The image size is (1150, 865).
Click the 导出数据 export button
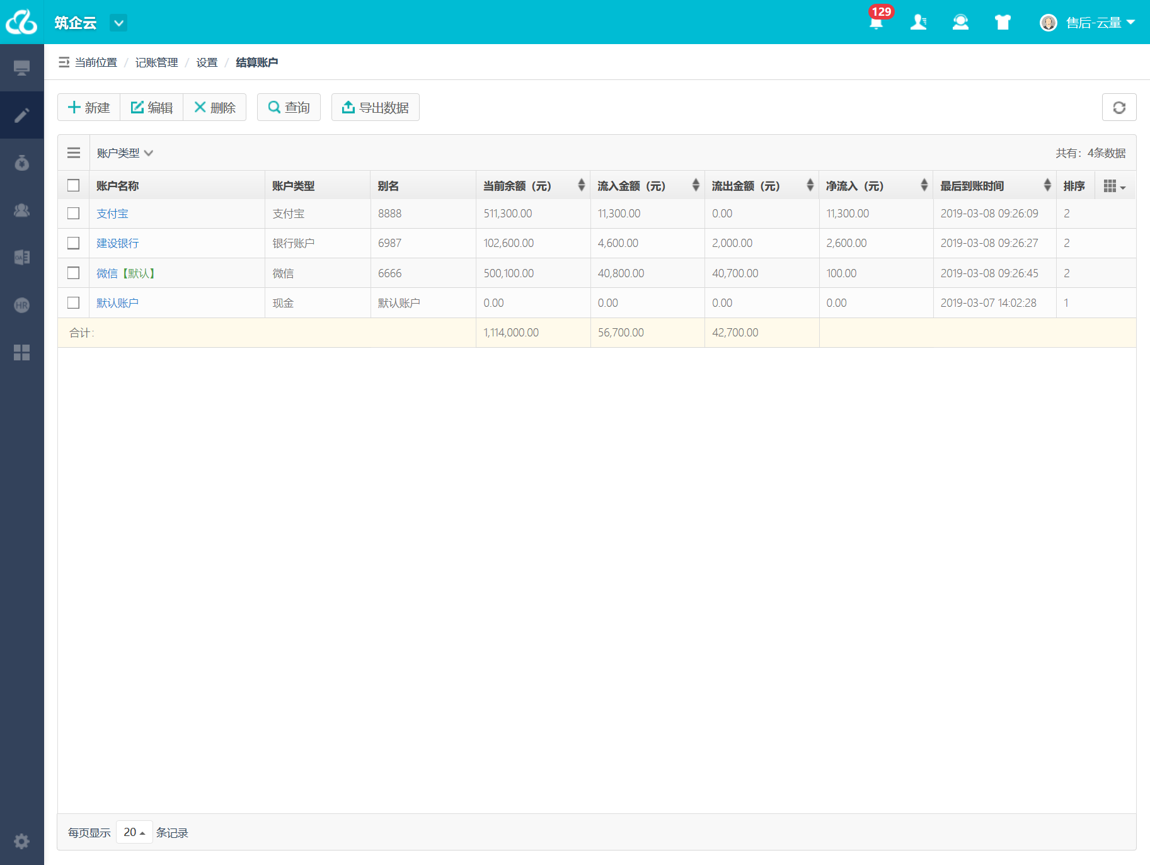(376, 107)
